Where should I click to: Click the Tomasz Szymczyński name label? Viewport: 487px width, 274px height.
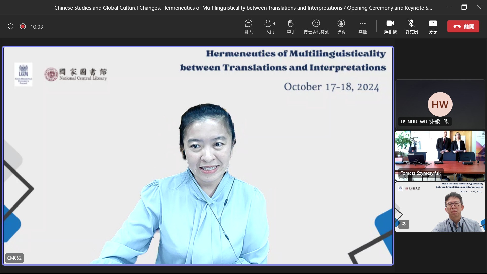(421, 173)
